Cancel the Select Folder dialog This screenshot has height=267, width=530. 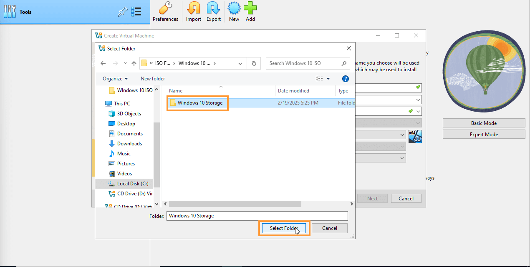click(x=330, y=228)
